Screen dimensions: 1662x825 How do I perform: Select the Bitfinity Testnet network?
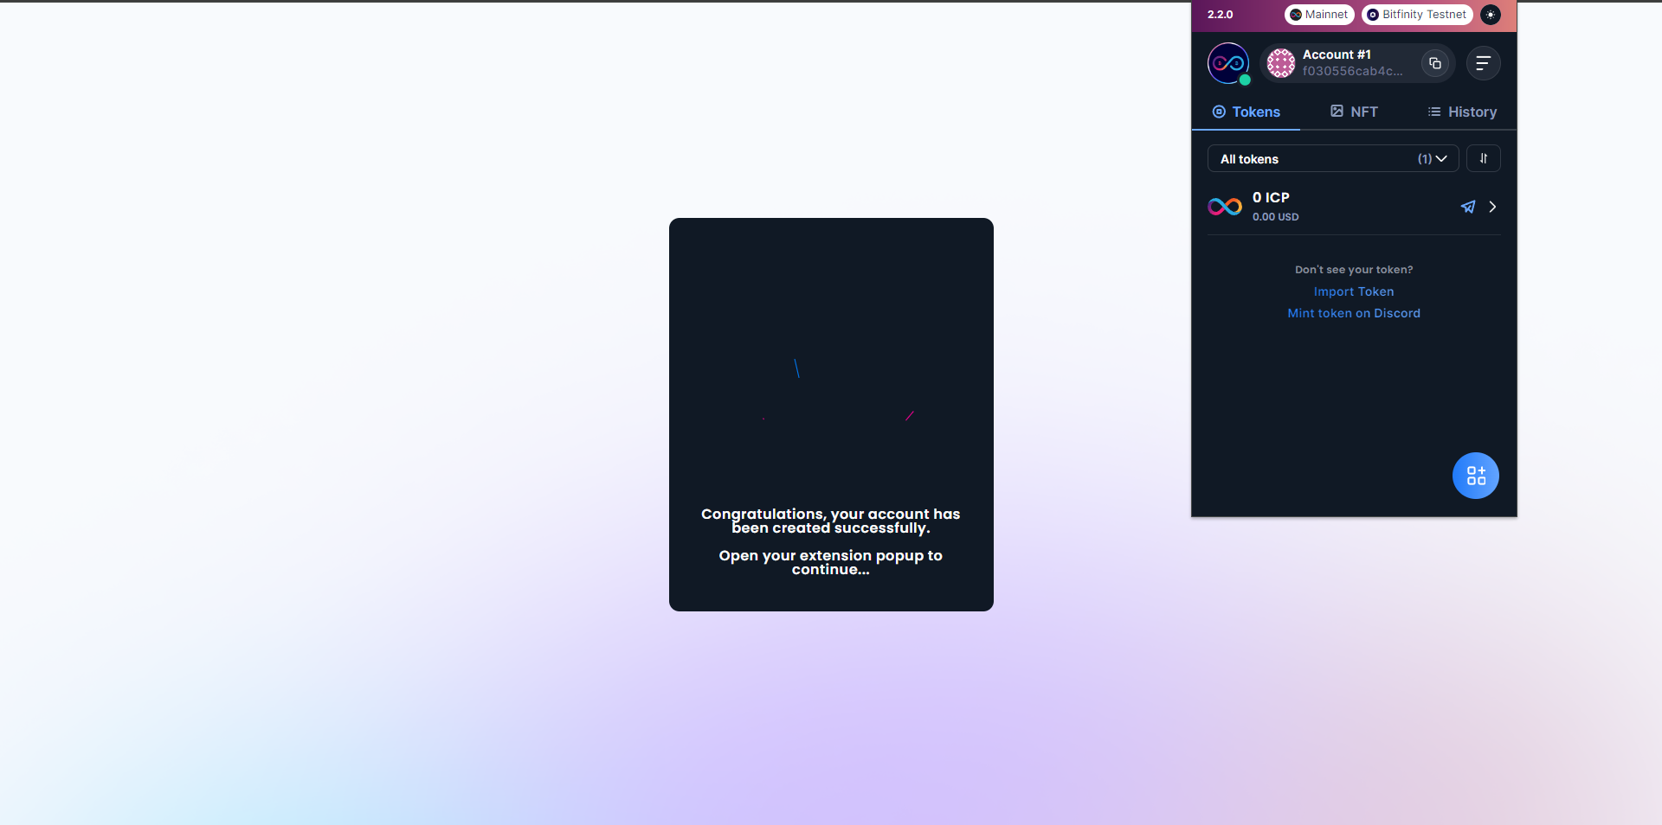click(1417, 15)
